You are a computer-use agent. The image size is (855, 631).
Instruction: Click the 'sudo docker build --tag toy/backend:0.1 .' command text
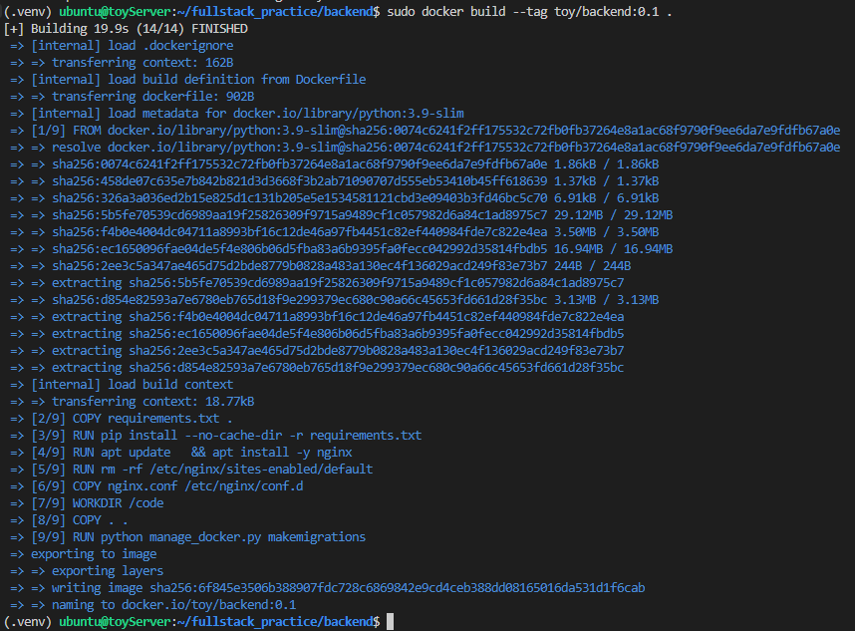(529, 11)
